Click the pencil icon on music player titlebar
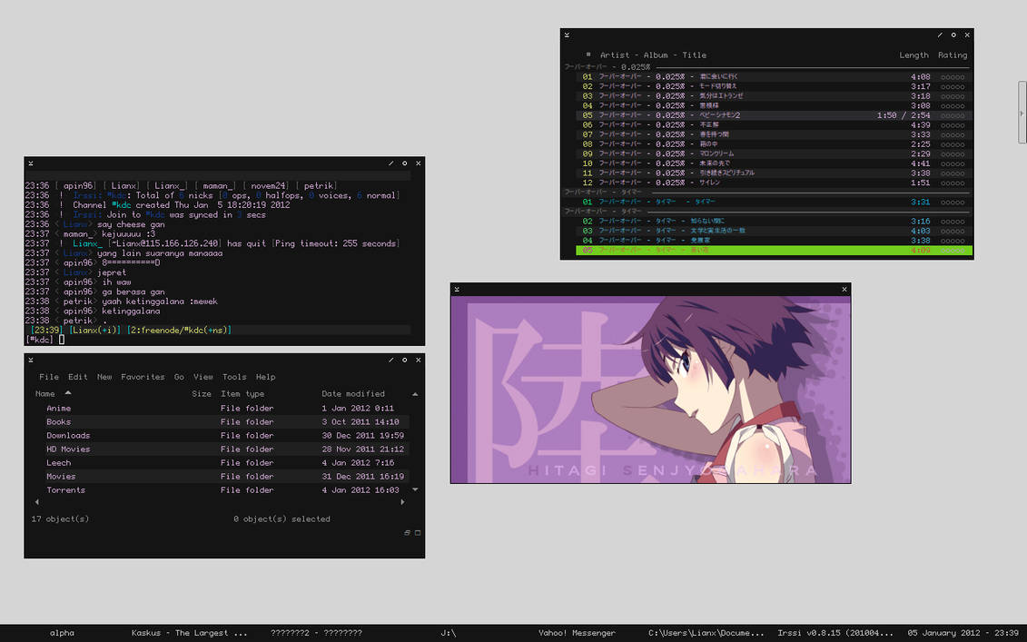 click(x=940, y=35)
